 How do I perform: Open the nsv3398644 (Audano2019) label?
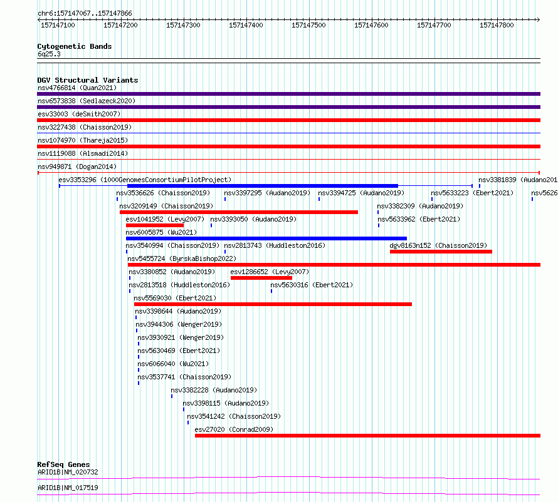pyautogui.click(x=178, y=311)
